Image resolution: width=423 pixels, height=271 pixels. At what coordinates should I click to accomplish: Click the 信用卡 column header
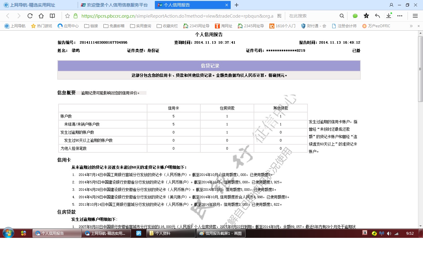tap(173, 108)
